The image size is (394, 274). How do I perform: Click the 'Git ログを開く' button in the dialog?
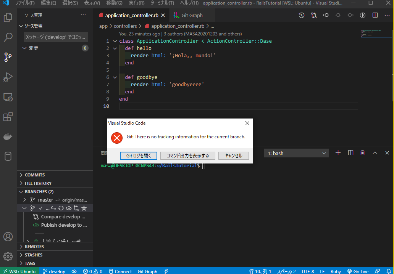point(139,155)
